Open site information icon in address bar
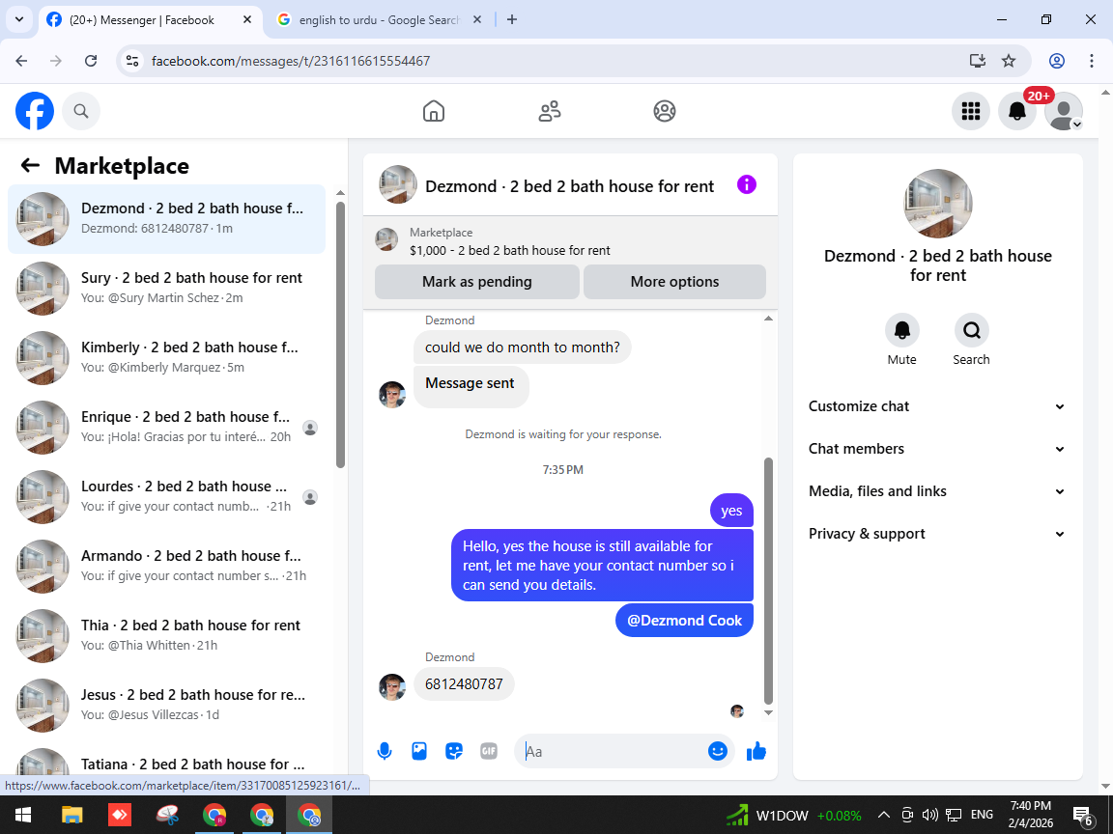Viewport: 1113px width, 834px height. (x=132, y=61)
